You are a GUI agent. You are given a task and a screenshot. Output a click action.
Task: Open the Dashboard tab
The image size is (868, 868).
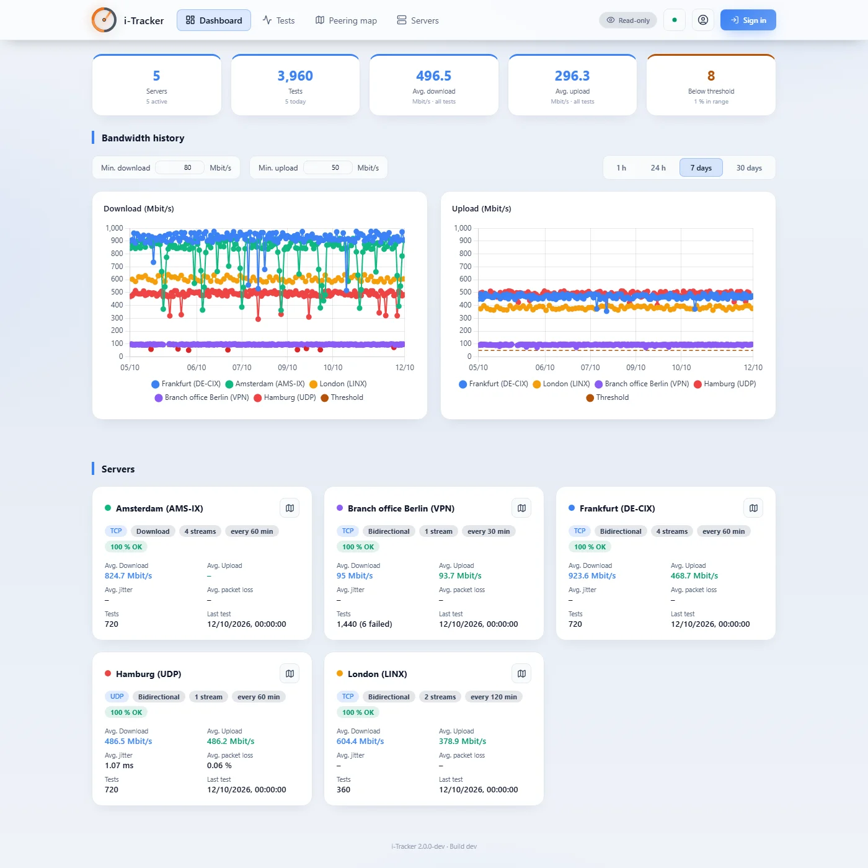(214, 20)
